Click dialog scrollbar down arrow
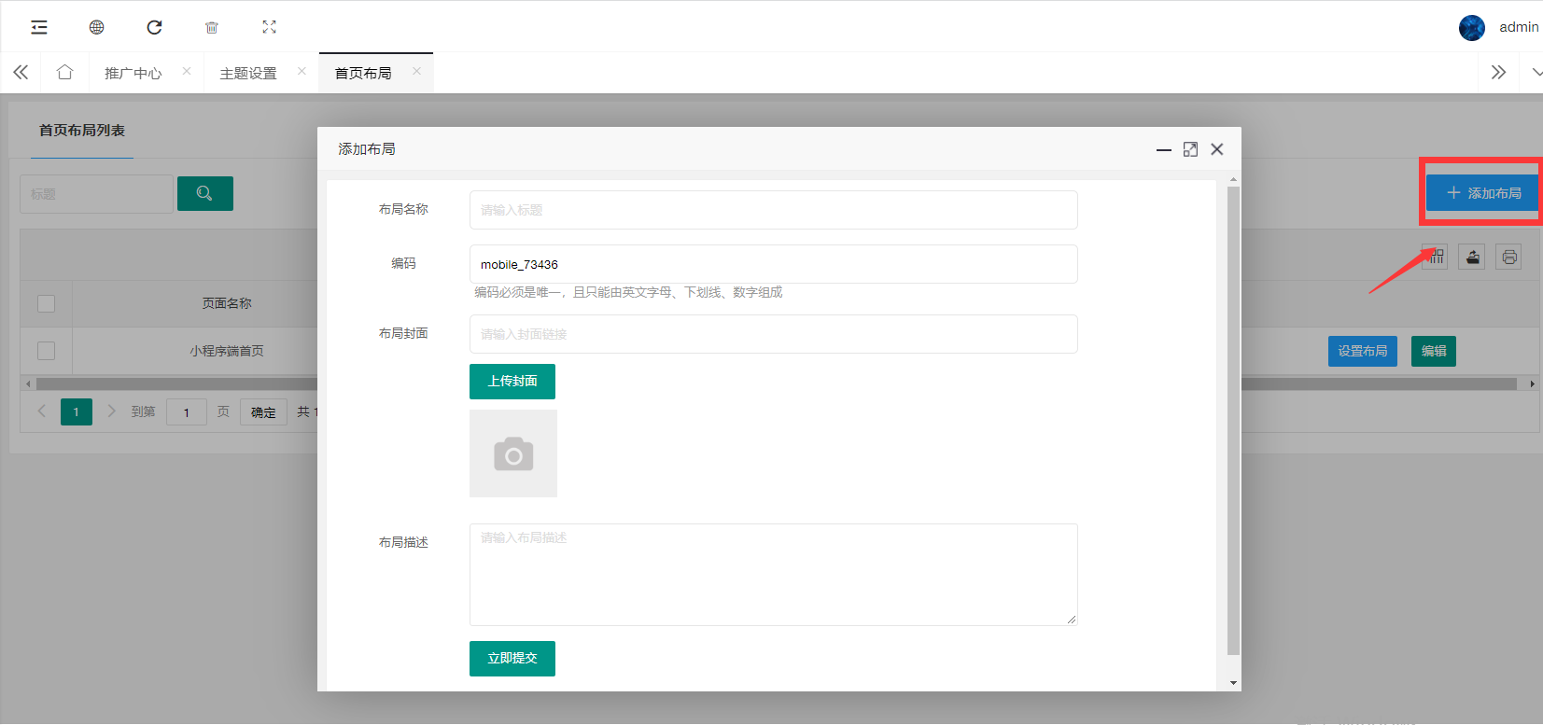The image size is (1543, 725). coord(1233,683)
